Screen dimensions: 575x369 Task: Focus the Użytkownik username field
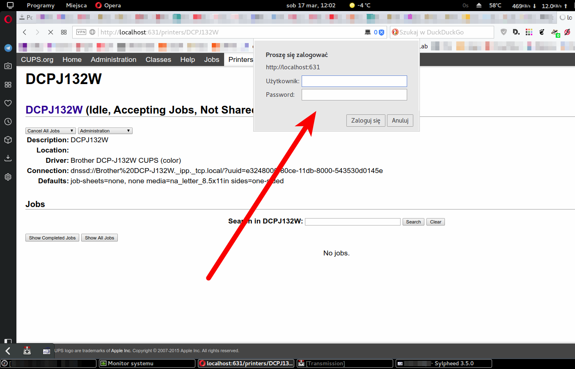point(354,81)
